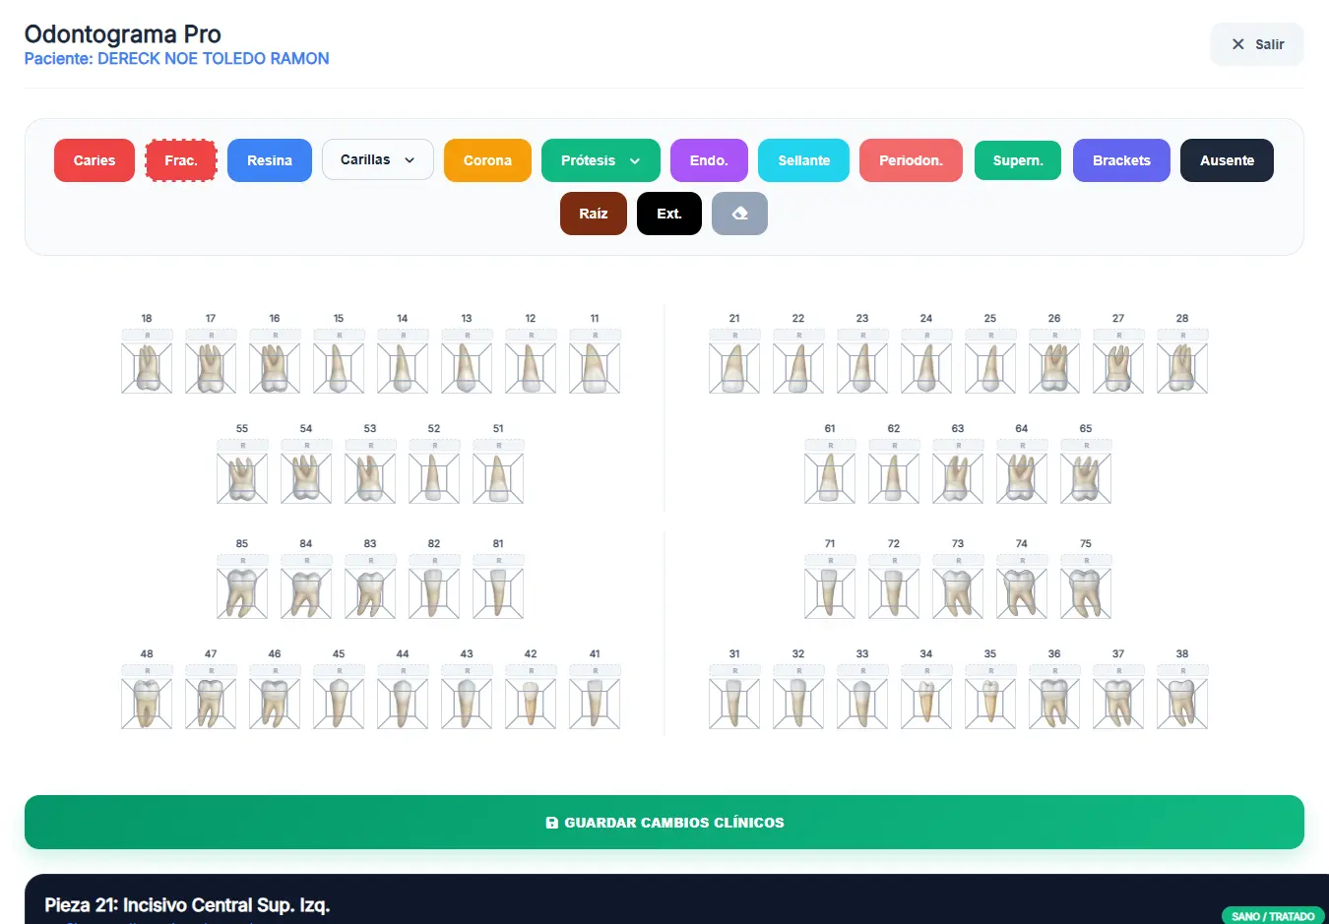Select lower tooth 36
The image size is (1329, 924).
(1054, 704)
